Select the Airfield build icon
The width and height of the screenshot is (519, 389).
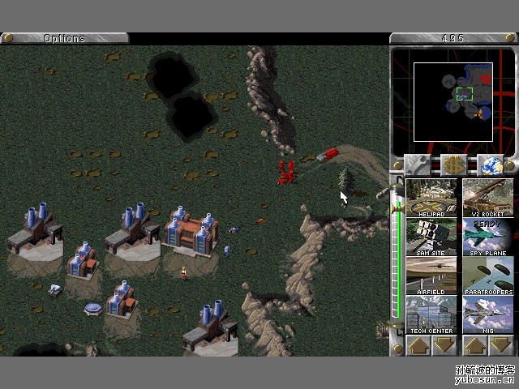pos(431,276)
